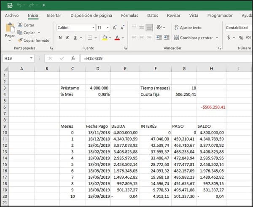Toggle bold N formatting
This screenshot has height=207, width=253.
60,38
